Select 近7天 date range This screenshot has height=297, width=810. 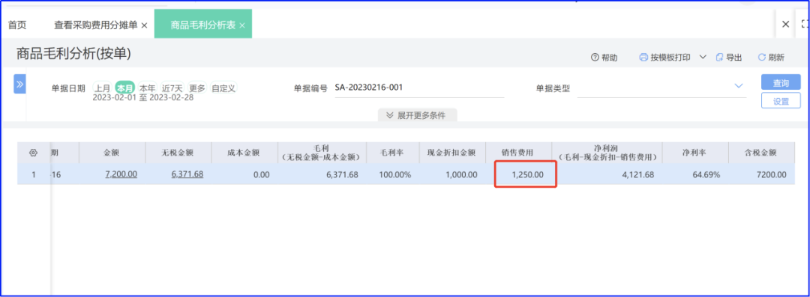[172, 88]
